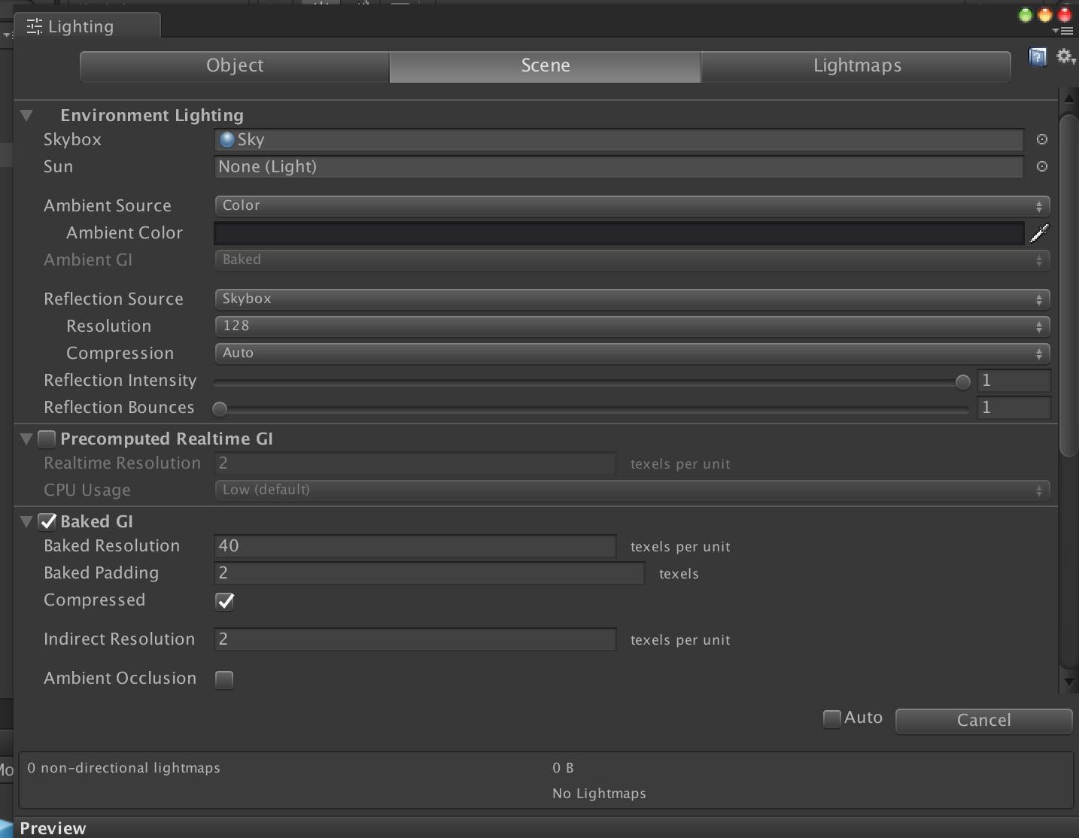This screenshot has height=838, width=1079.
Task: Switch to the Lightmaps tab
Action: [x=856, y=66]
